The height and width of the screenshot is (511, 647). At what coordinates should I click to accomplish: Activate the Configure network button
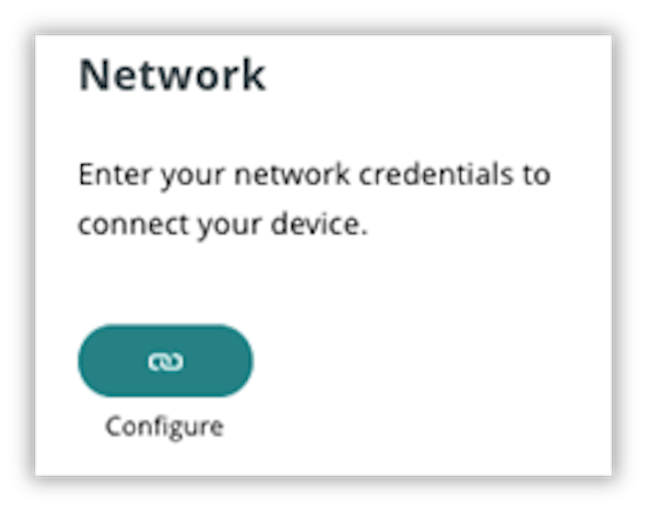[x=166, y=361]
